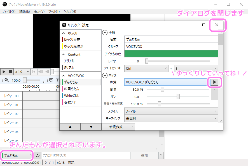The height and width of the screenshot is (166, 248).
Task: Collapse the 全般 section
Action: pyautogui.click(x=105, y=33)
